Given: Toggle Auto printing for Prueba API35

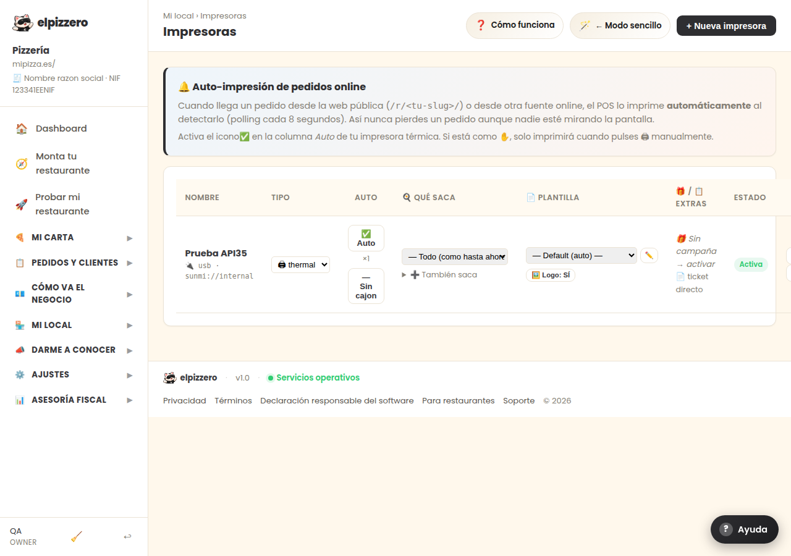Looking at the screenshot, I should (x=366, y=238).
